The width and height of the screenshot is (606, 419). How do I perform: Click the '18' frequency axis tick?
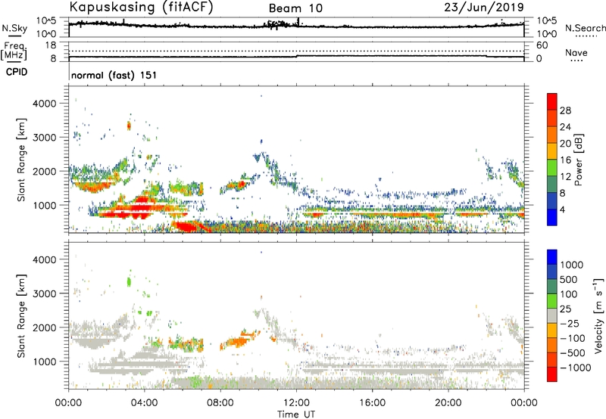tap(51, 45)
